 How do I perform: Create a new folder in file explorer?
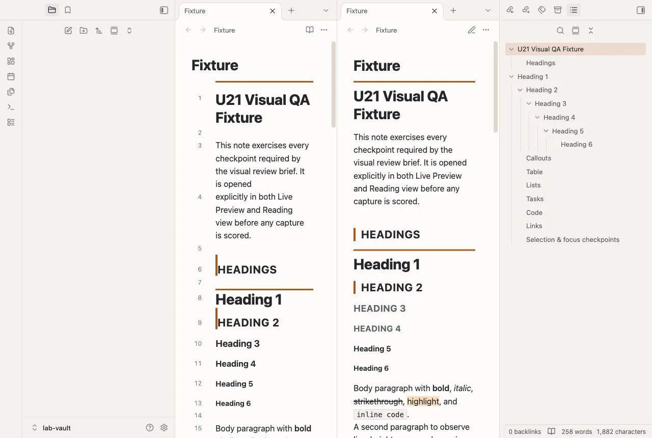pyautogui.click(x=84, y=31)
